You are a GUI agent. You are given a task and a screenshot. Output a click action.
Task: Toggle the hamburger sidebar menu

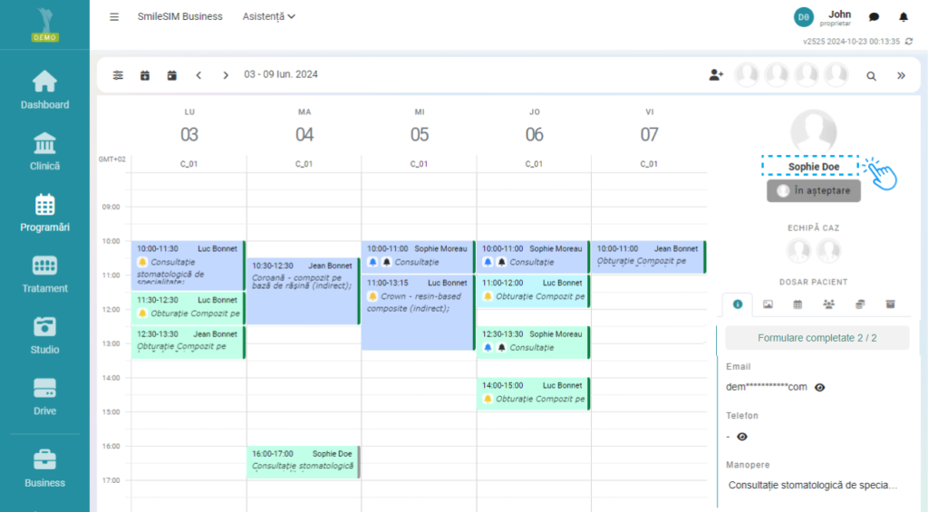pos(114,16)
